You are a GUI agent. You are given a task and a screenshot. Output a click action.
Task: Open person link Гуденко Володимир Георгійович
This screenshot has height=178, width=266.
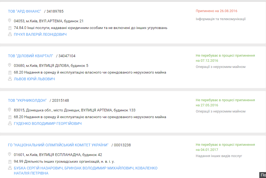pos(48,123)
